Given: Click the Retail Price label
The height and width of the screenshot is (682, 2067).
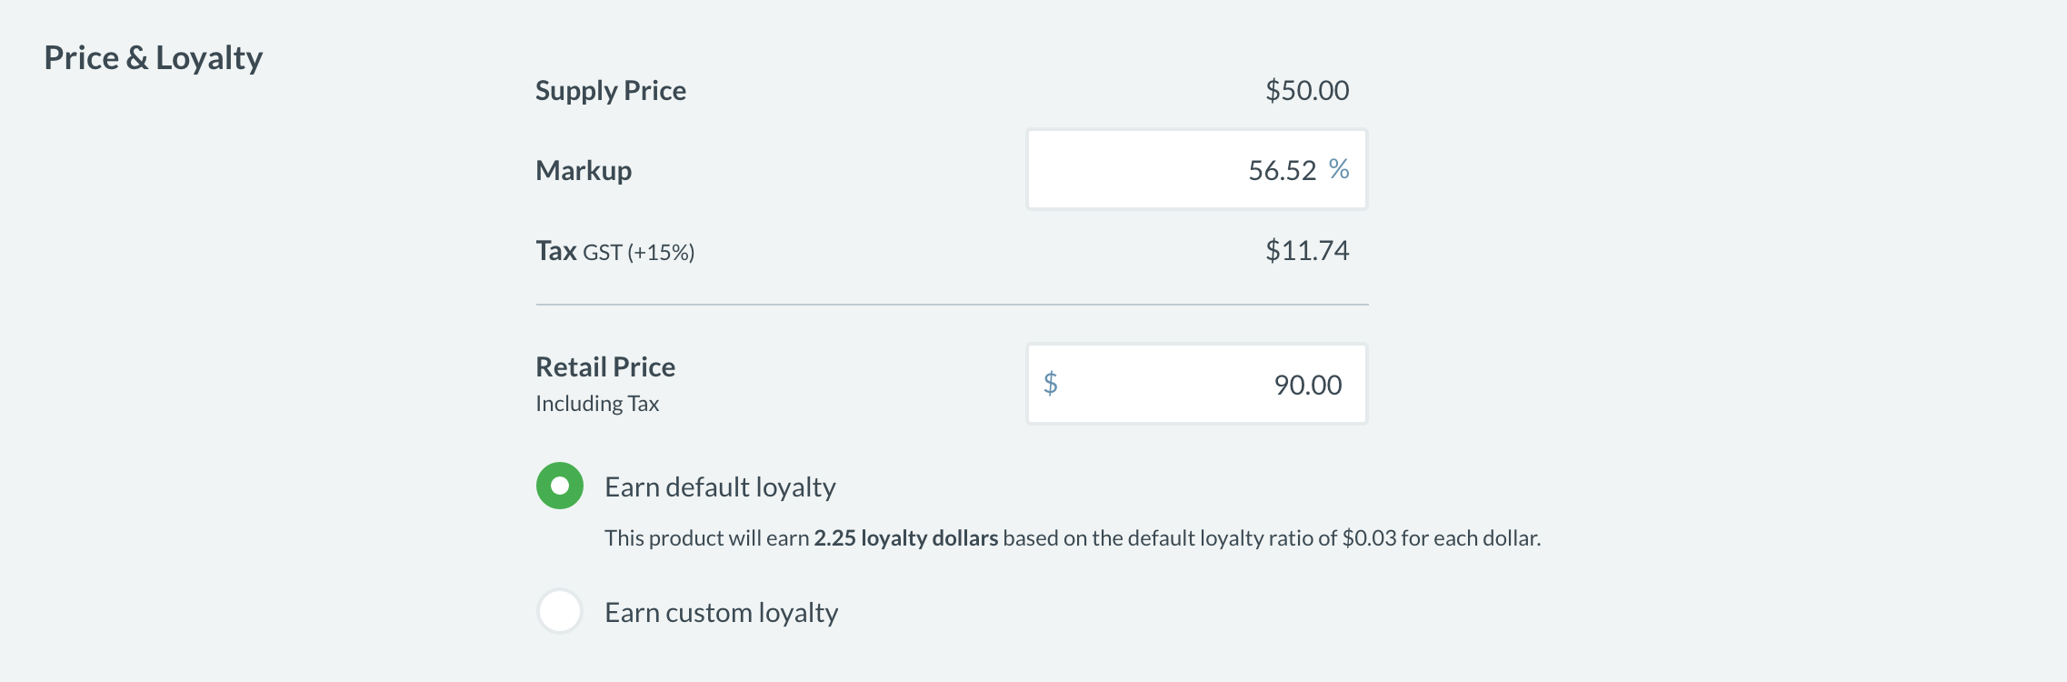Looking at the screenshot, I should (604, 367).
